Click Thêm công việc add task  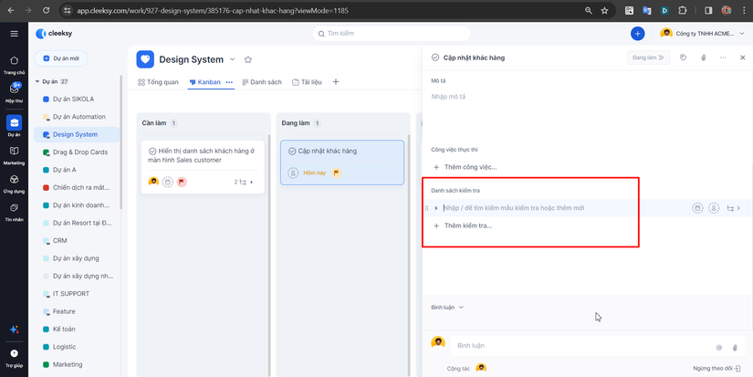[465, 167]
